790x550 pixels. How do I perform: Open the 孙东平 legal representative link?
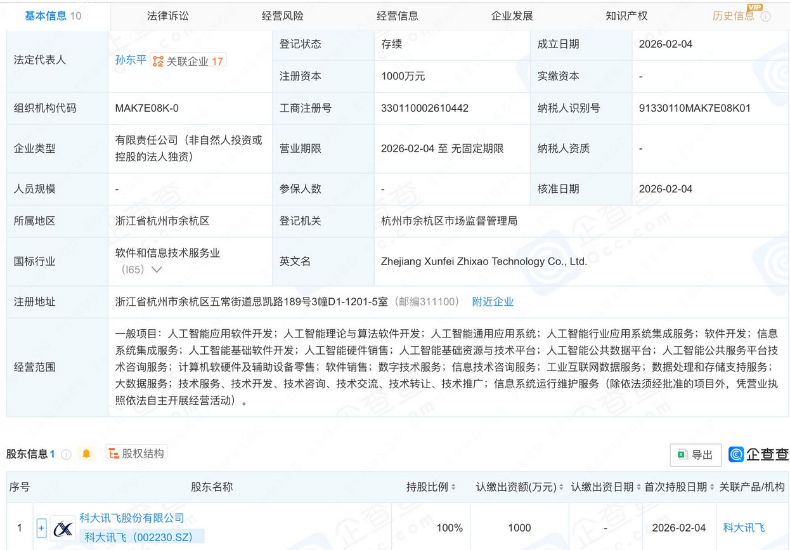click(x=131, y=61)
